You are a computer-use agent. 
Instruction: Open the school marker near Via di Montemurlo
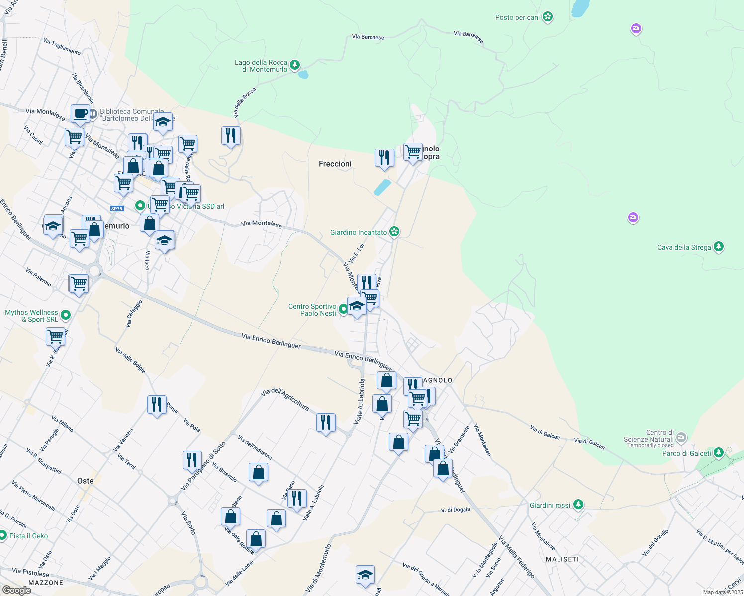click(x=365, y=575)
